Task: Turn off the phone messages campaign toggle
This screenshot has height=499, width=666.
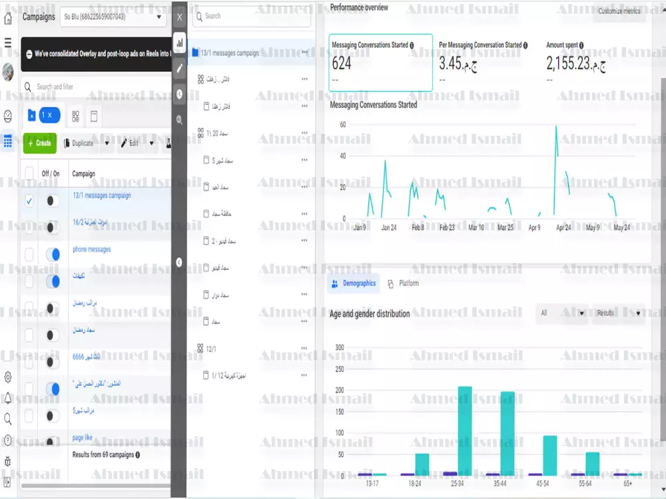Action: (53, 255)
